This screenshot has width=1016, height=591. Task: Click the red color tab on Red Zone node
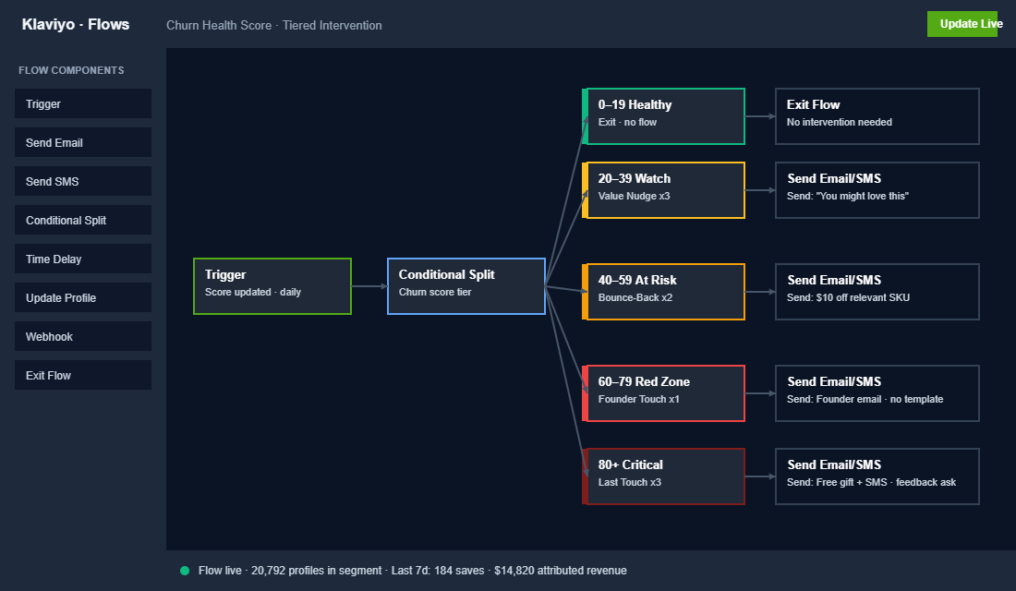[x=585, y=393]
